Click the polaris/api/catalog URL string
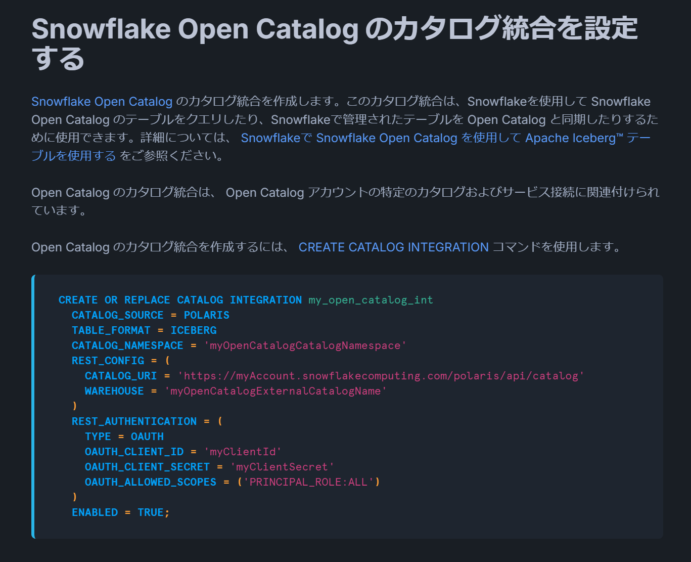 click(381, 376)
